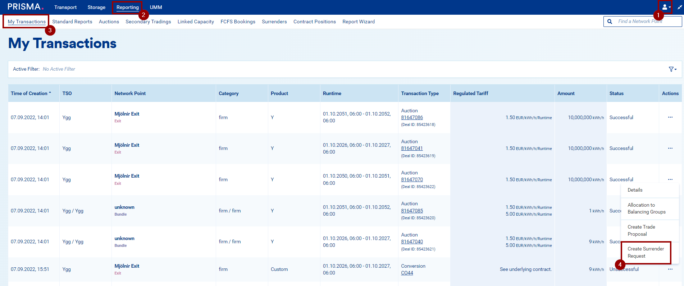Click the search magnifier icon
Viewport: 684px width, 286px height.
pyautogui.click(x=610, y=22)
